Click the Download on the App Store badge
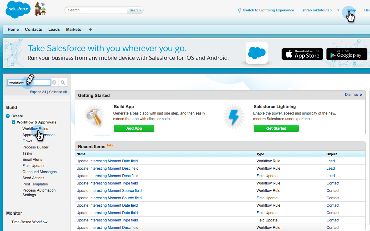This screenshot has height=231, width=370. click(x=302, y=54)
